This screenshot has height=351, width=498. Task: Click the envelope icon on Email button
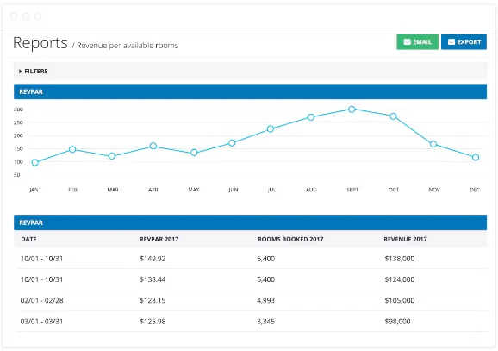point(407,42)
